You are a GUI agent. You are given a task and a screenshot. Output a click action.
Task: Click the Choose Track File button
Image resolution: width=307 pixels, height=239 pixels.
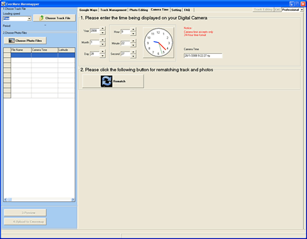(55, 18)
